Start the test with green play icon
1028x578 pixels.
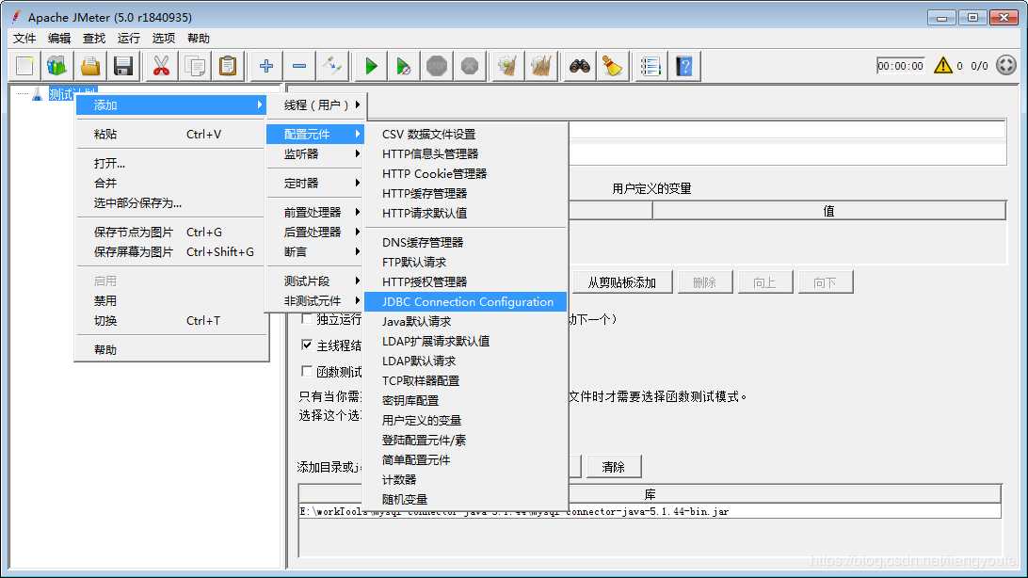pos(370,66)
